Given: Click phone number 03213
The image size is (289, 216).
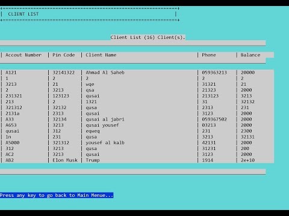Looking at the screenshot, I should pyautogui.click(x=209, y=125).
